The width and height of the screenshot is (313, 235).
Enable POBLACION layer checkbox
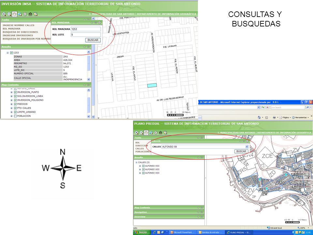click(x=15, y=116)
